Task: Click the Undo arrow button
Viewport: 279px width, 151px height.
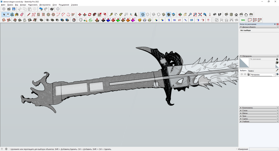Action: coord(41,9)
